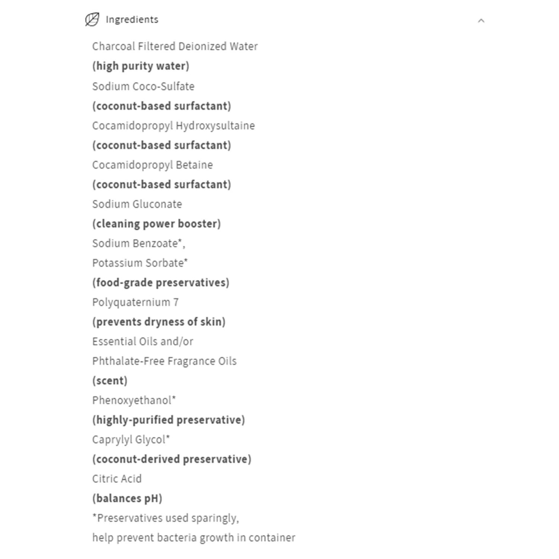This screenshot has height=559, width=559.
Task: Click the Citric Acid ingredient
Action: point(117,479)
